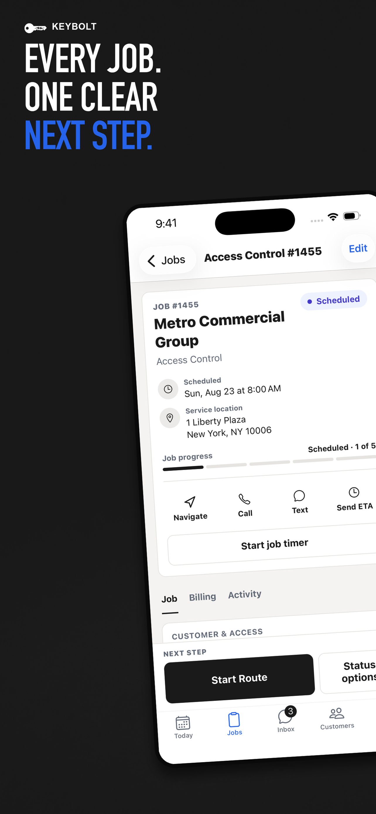Tap the Scheduled status badge
The image size is (376, 814).
coord(334,300)
